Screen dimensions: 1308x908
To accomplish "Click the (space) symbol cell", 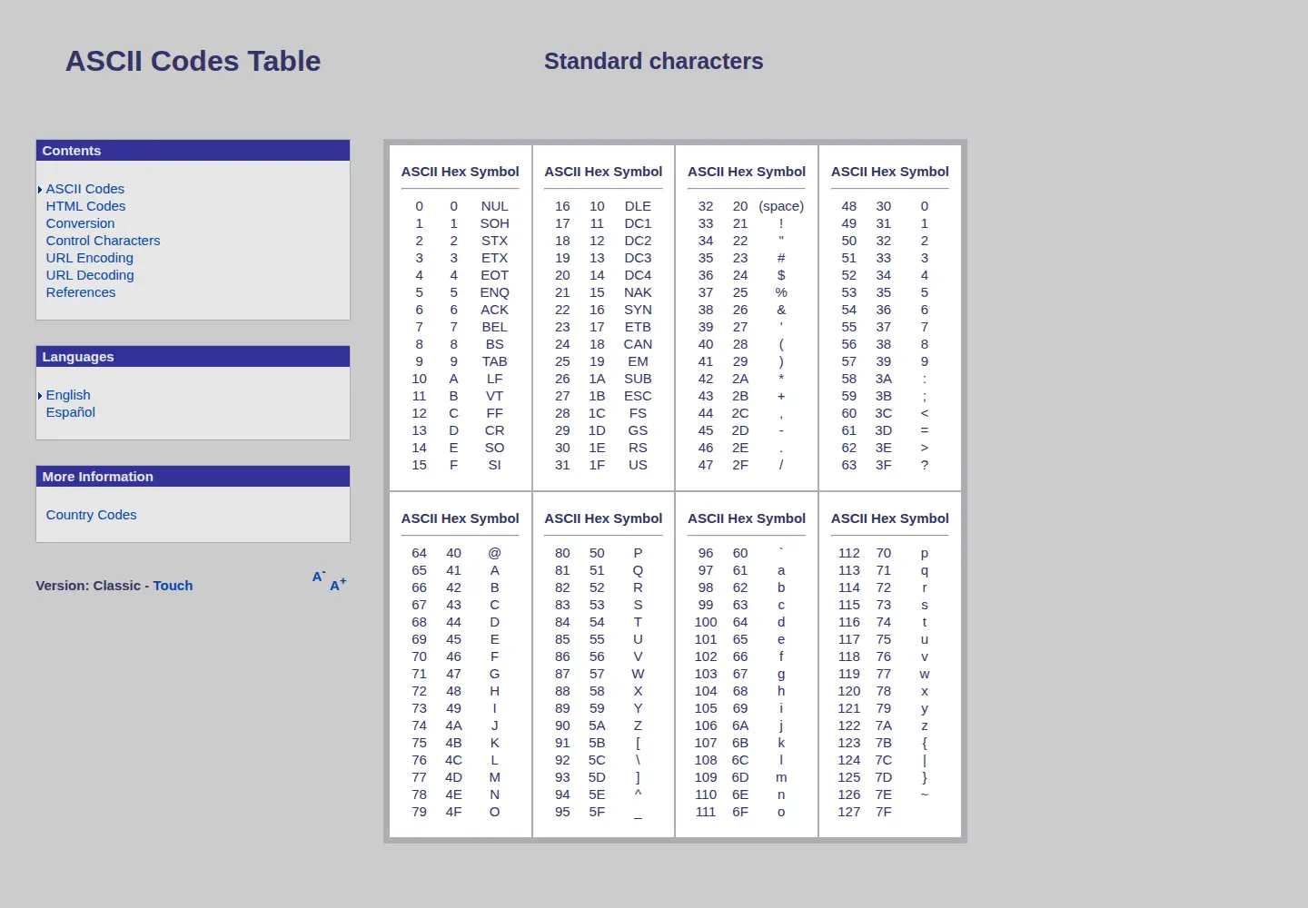I will click(x=781, y=206).
